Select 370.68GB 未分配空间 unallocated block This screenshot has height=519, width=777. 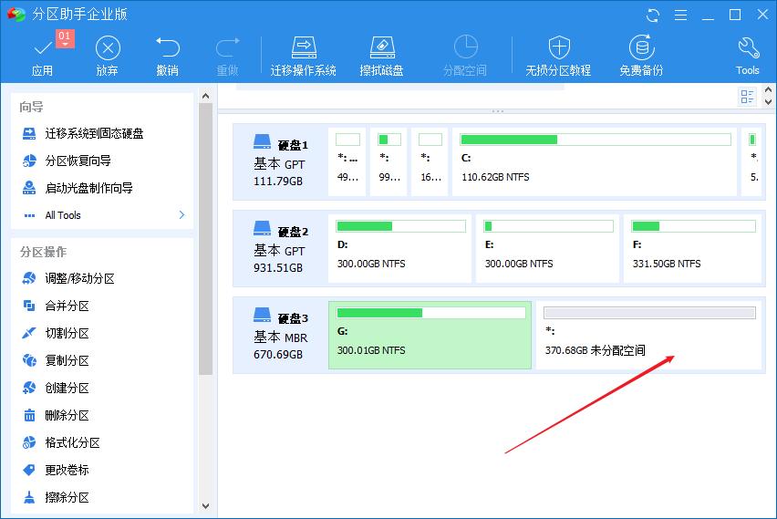click(x=648, y=335)
